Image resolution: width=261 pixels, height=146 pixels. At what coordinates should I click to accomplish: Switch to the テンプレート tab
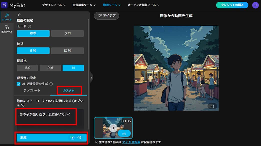[32, 91]
